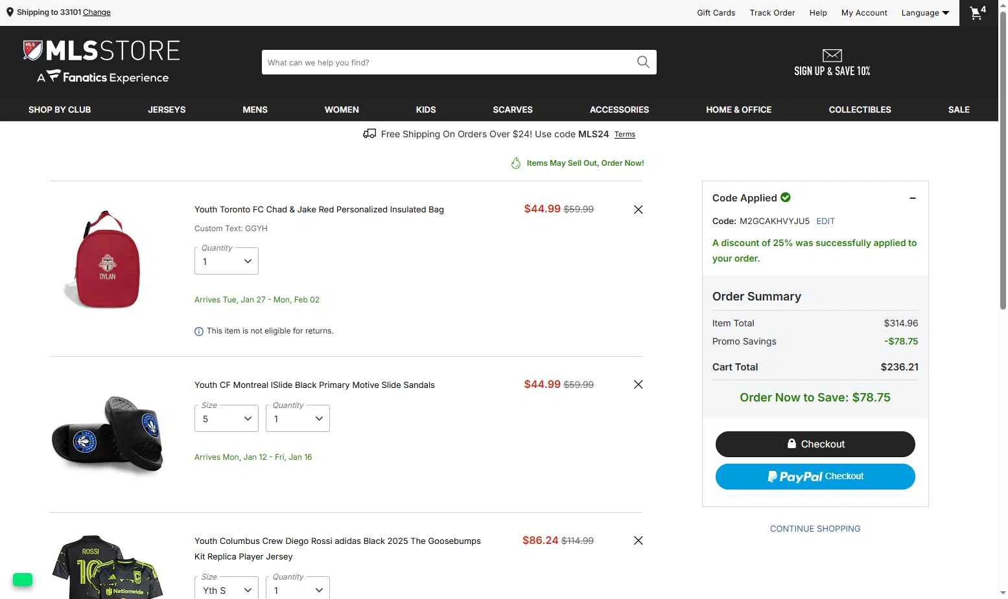Open the Gift Cards link
The height and width of the screenshot is (599, 1008).
pyautogui.click(x=716, y=13)
